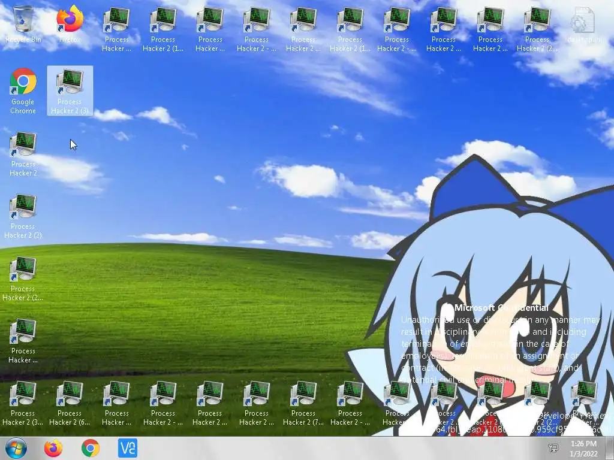This screenshot has height=460, width=614.
Task: Launch Google Chrome from the taskbar
Action: pos(91,448)
